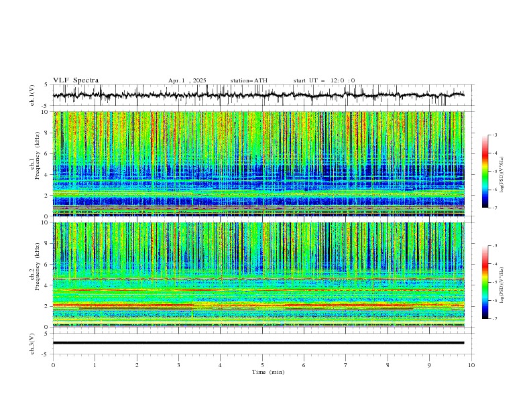This screenshot has width=531, height=410.
Task: Click the ch.2 colorbar "log(PSD)(V²/Hz)" label
Action: (502, 285)
